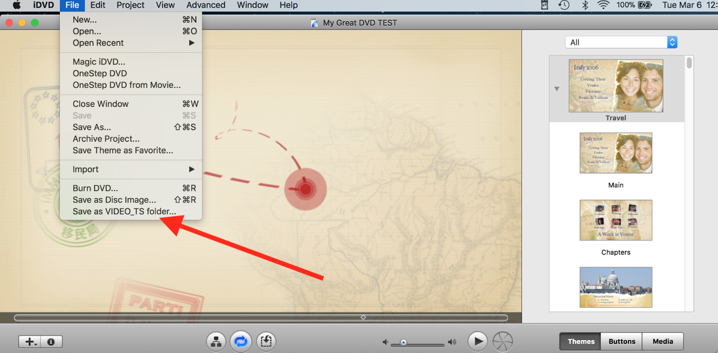Open the Project menu

pyautogui.click(x=130, y=5)
